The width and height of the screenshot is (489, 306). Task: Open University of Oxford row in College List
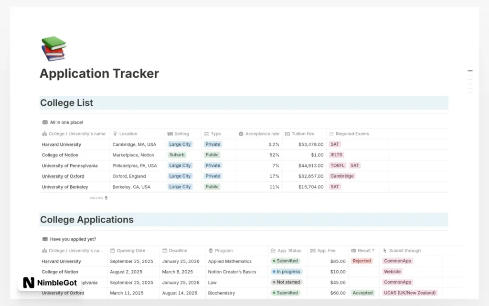63,176
